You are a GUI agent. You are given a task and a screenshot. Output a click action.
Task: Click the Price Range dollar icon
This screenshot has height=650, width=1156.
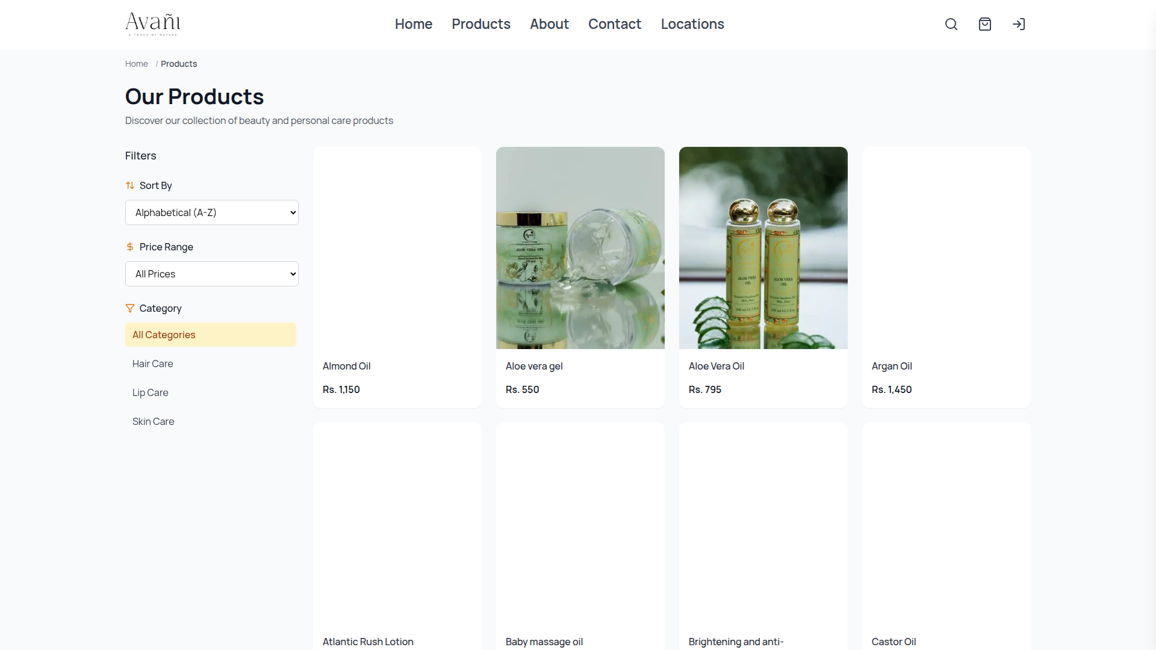click(x=130, y=247)
